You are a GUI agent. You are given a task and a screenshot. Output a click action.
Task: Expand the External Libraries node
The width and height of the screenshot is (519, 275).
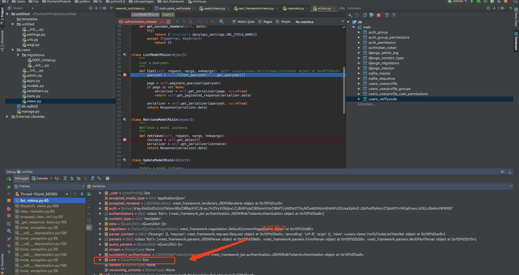point(7,116)
